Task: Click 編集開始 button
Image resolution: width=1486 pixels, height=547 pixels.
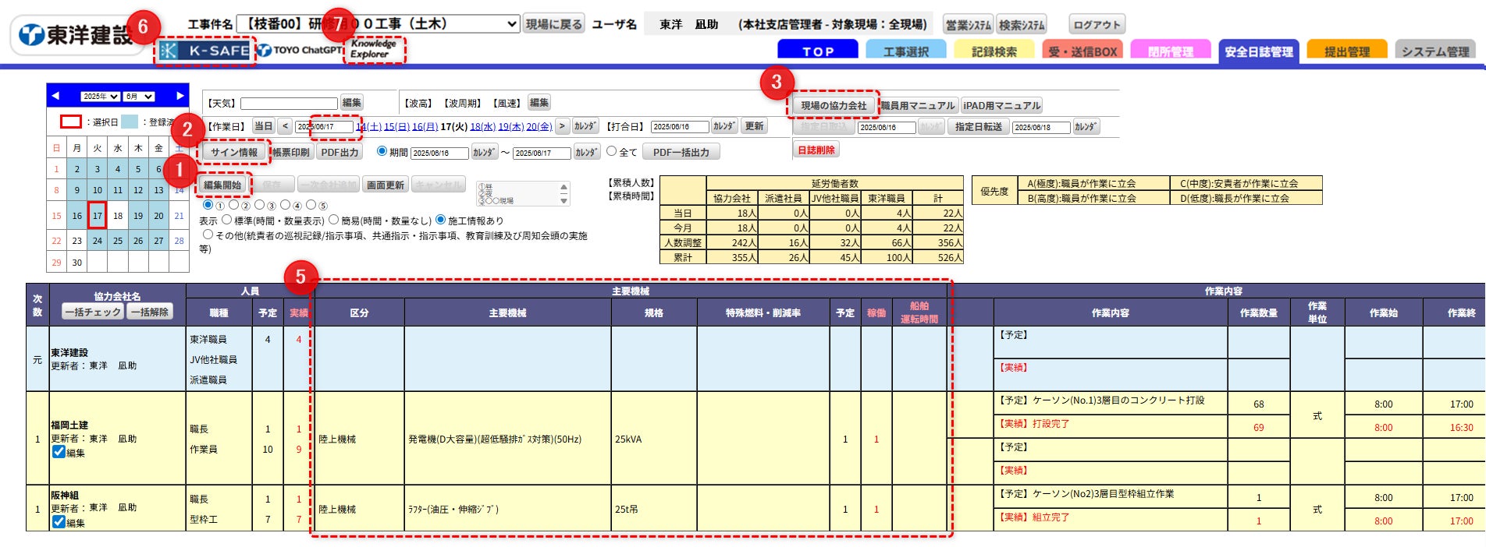Action: pyautogui.click(x=222, y=185)
